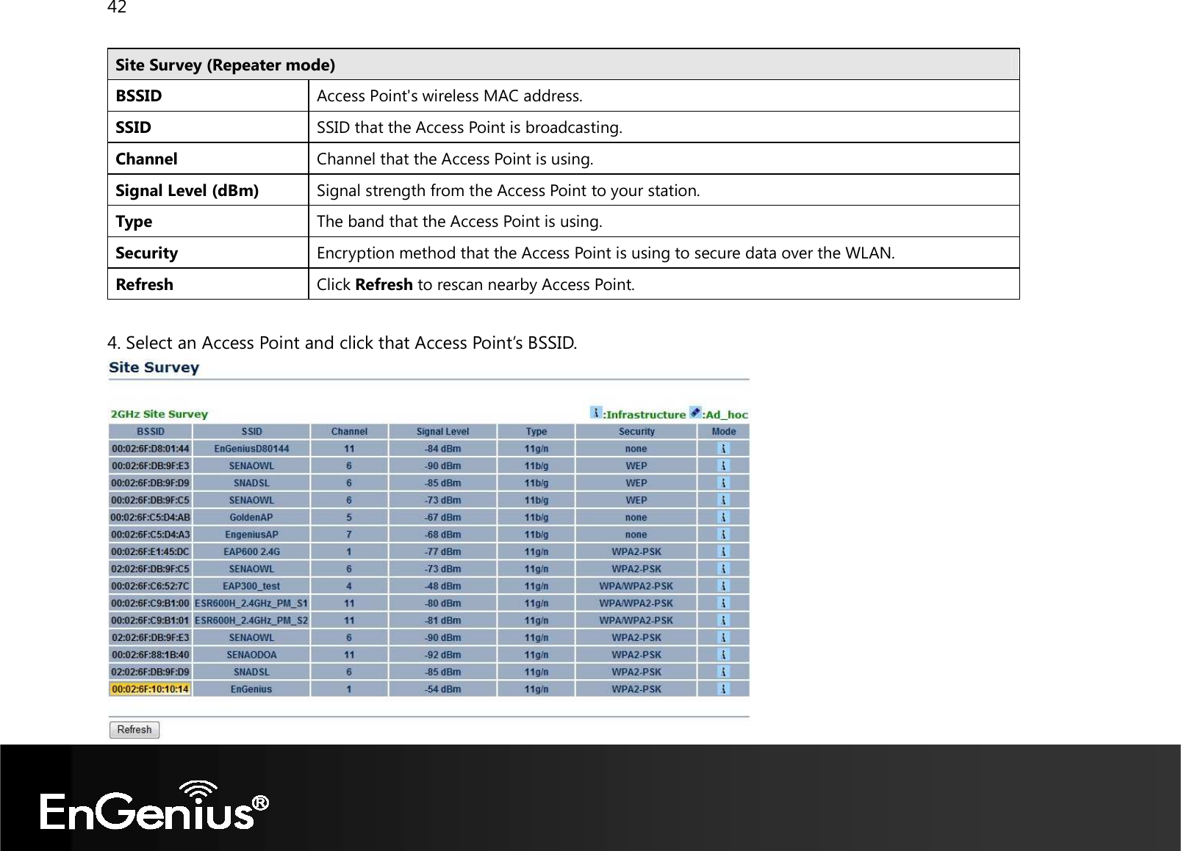Click the -92 dBm signal level cell
Screen dimensions: 1181x851
tap(442, 655)
